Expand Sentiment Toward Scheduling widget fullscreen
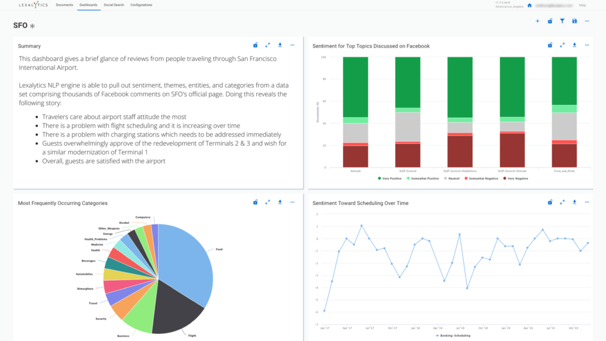 tap(562, 202)
